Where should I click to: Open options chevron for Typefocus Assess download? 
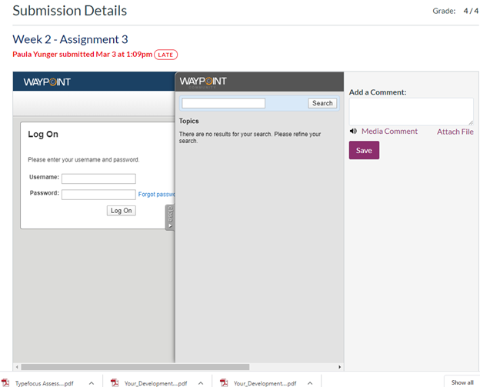coord(91,382)
